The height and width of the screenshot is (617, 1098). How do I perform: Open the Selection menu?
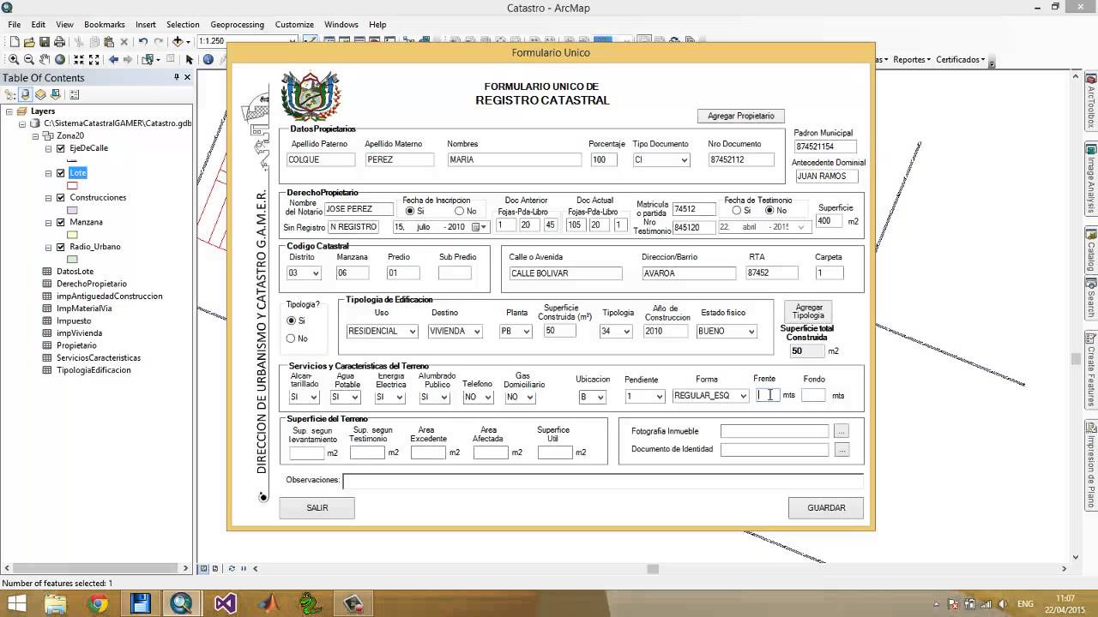[183, 24]
